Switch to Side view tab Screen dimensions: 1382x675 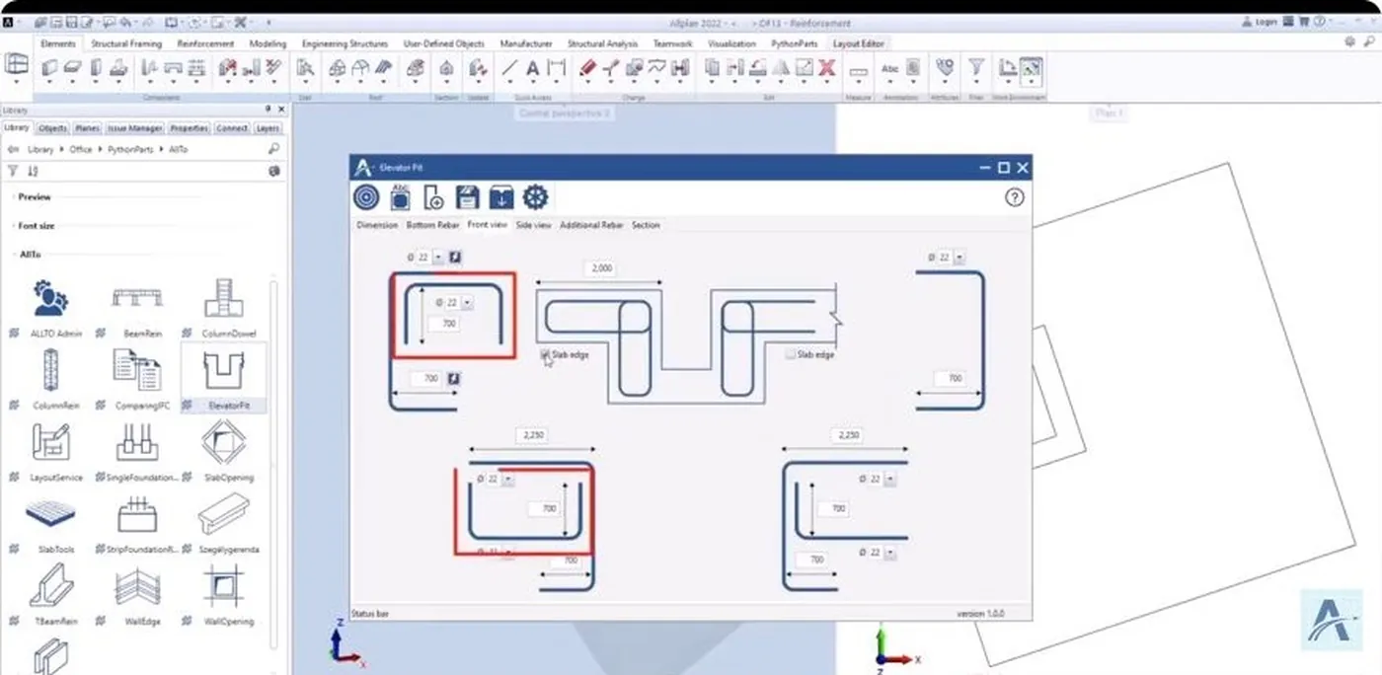point(534,225)
